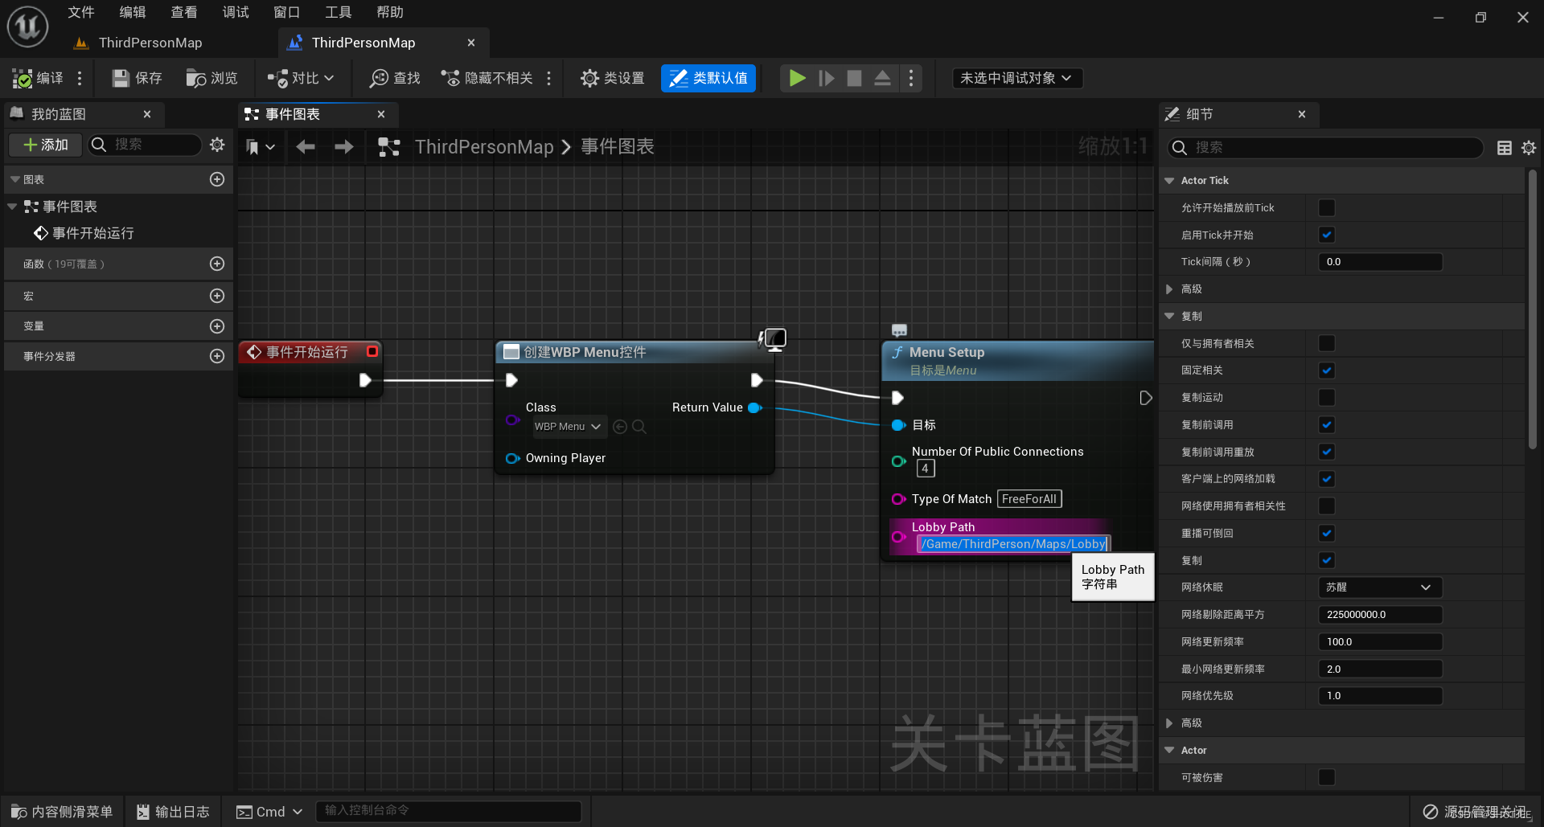Click comment bubble above Menu Setup node
The height and width of the screenshot is (827, 1544).
(x=899, y=330)
